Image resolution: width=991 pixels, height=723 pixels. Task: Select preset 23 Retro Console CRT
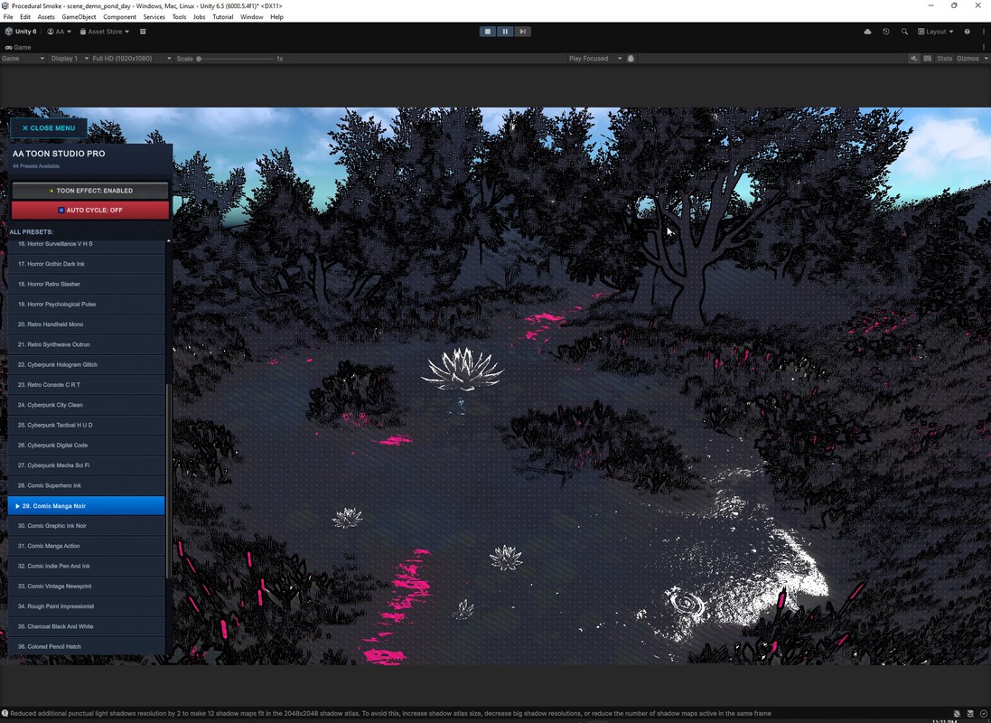click(x=87, y=385)
